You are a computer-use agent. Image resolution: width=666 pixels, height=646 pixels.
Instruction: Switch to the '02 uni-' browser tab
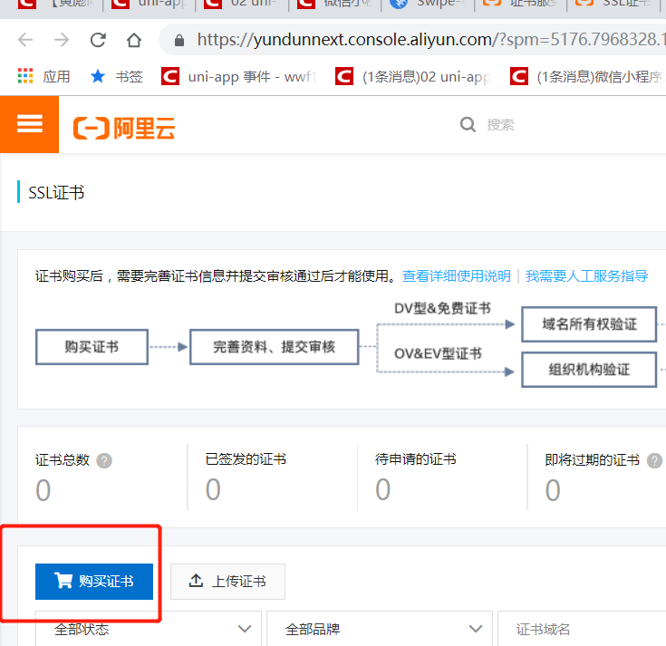pyautogui.click(x=242, y=5)
